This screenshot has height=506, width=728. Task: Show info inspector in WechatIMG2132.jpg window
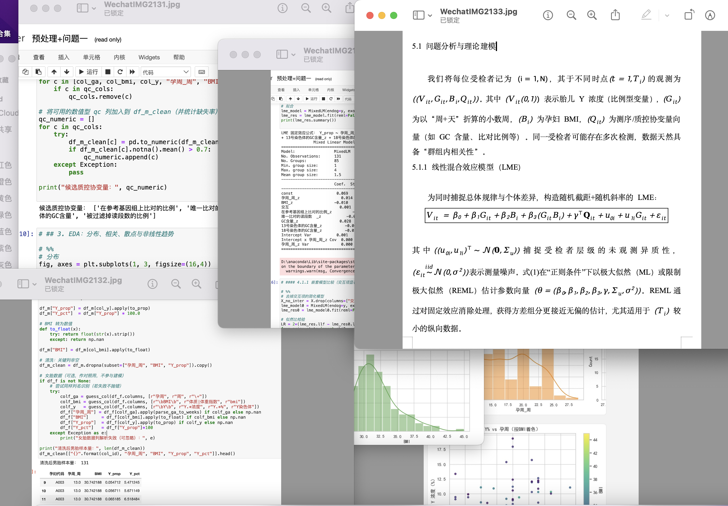click(x=152, y=284)
